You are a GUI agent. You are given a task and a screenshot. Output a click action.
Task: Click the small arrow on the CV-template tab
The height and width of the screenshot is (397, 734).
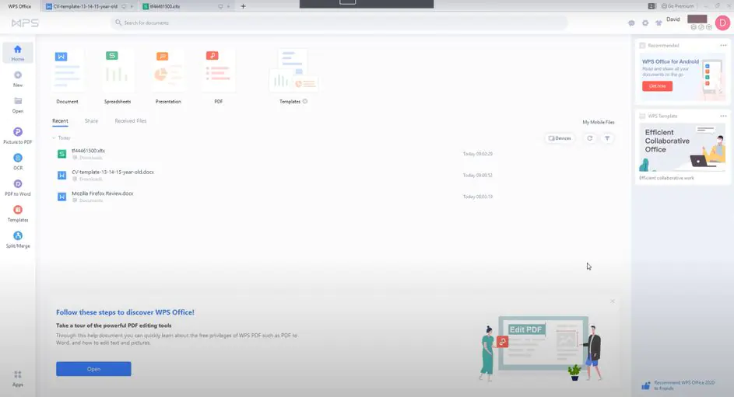point(132,6)
